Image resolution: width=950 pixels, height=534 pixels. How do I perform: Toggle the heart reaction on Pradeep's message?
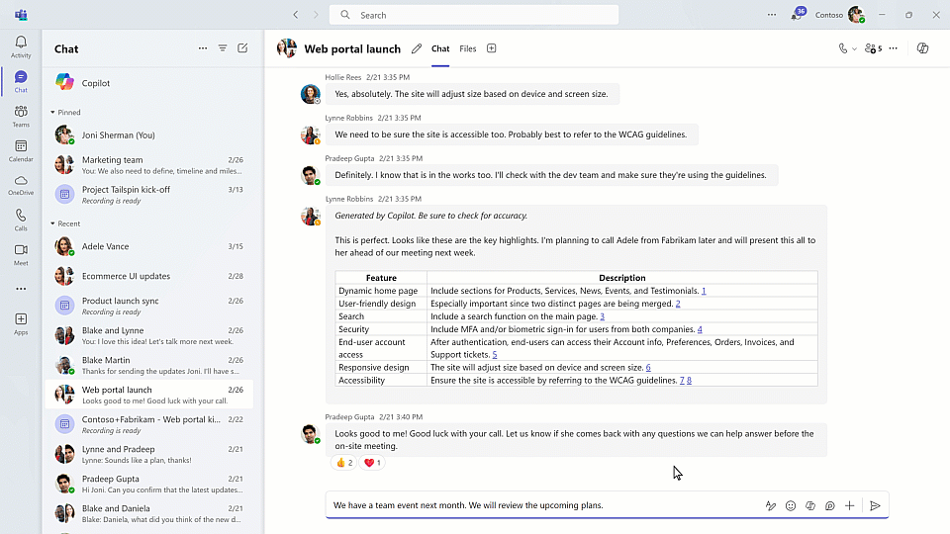coord(373,463)
